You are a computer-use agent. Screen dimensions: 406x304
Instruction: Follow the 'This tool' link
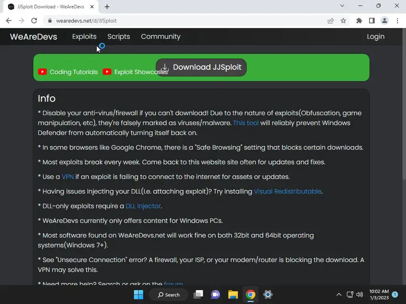[246, 123]
